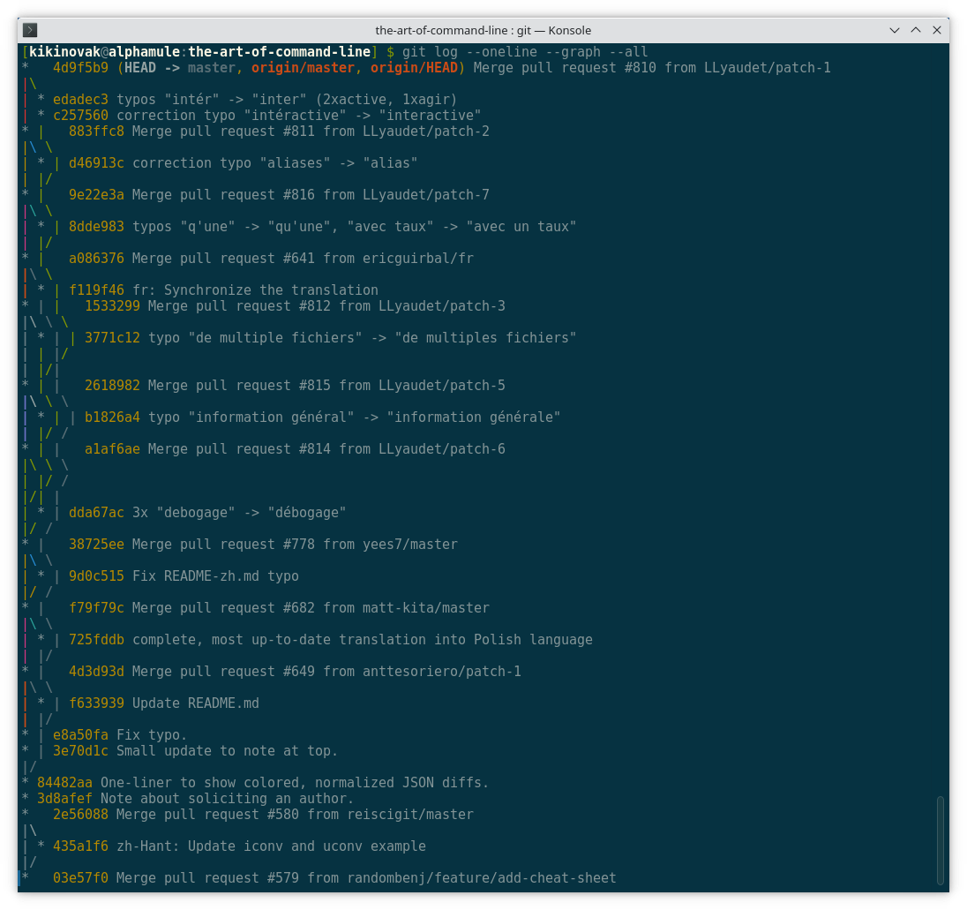Viewport: 967px width, 910px height.
Task: Click the origin/HEAD ref label
Action: (417, 68)
